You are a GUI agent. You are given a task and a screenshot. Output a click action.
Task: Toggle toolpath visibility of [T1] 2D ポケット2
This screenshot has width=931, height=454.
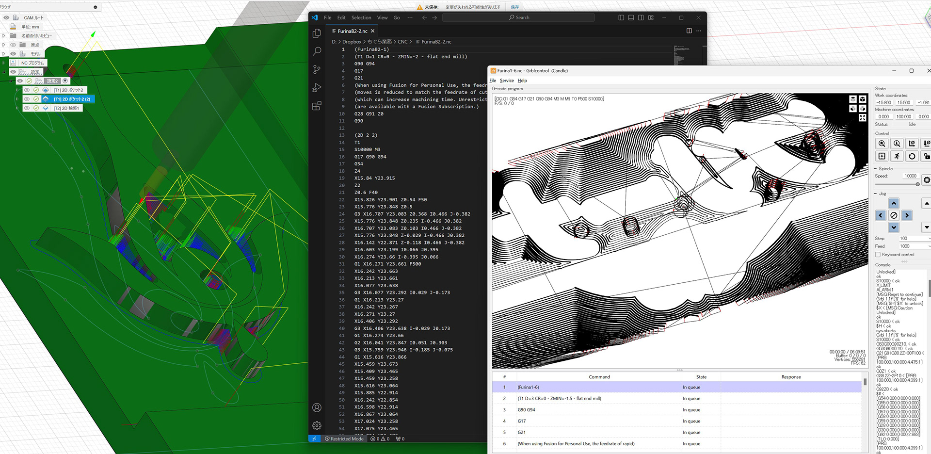pyautogui.click(x=27, y=90)
